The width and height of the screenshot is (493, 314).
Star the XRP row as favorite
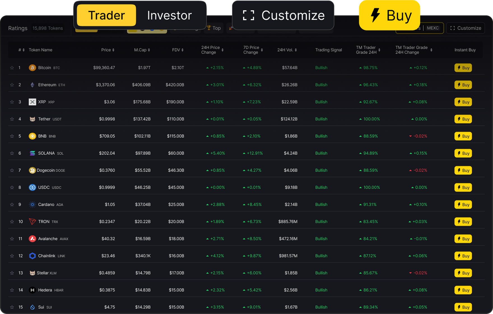click(x=12, y=102)
